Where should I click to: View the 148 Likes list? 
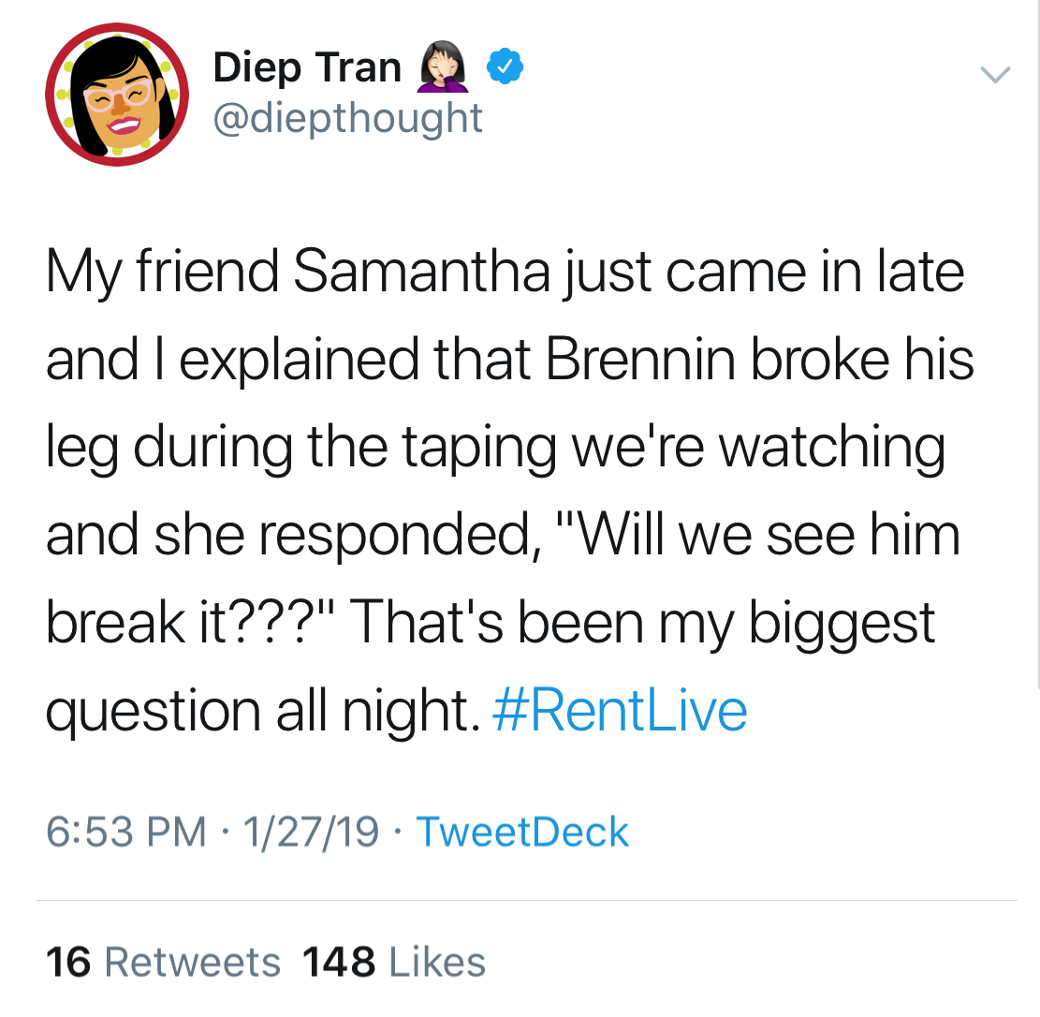(x=394, y=962)
